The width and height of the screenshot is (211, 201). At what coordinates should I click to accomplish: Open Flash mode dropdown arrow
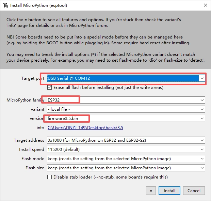[202, 159]
